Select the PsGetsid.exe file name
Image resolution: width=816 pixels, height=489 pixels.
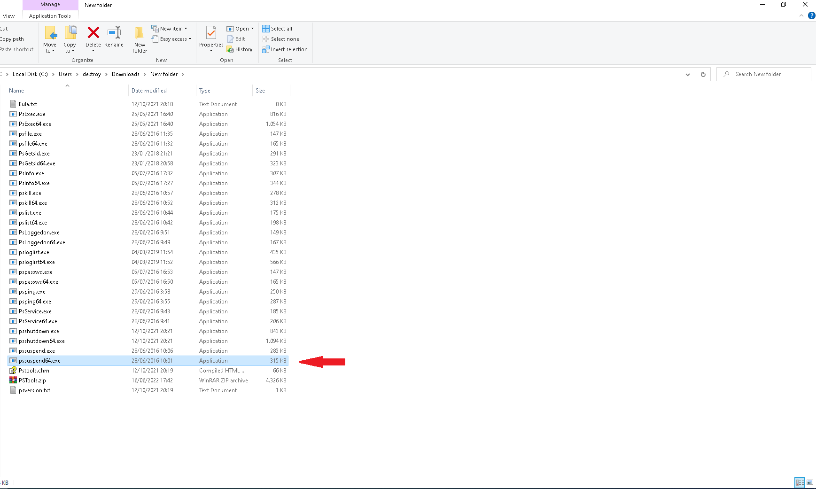[34, 154]
